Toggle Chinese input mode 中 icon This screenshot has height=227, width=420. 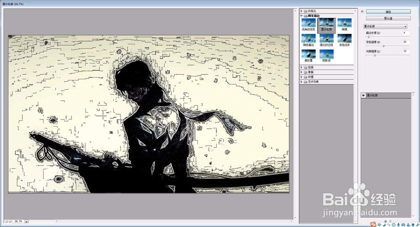(379, 225)
